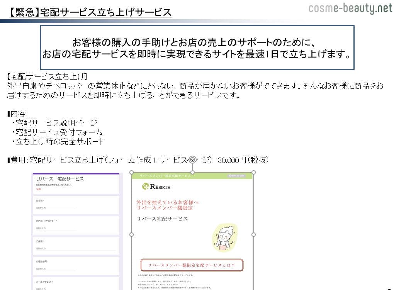Click the phone number badge in green header
Viewport: 394px width, 290px height.
tap(237, 176)
